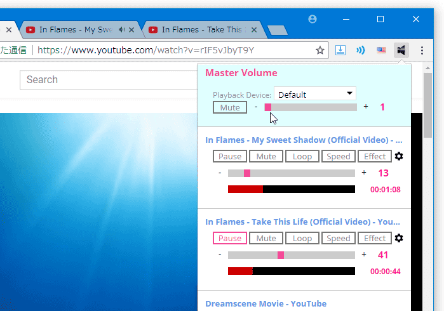Image resolution: width=444 pixels, height=311 pixels.
Task: Click the download extension icon in toolbar
Action: click(340, 50)
